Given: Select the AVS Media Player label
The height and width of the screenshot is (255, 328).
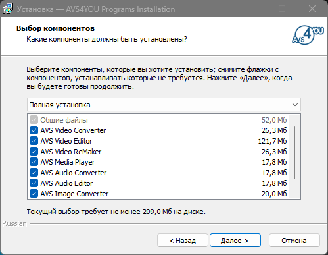Looking at the screenshot, I should pos(68,162).
